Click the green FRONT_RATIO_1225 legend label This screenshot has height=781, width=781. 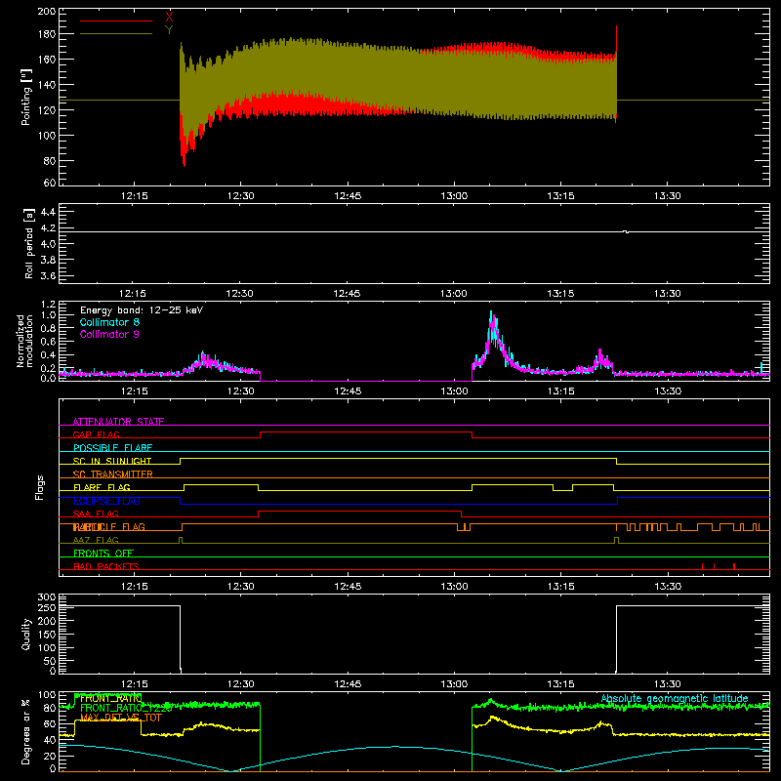(126, 708)
